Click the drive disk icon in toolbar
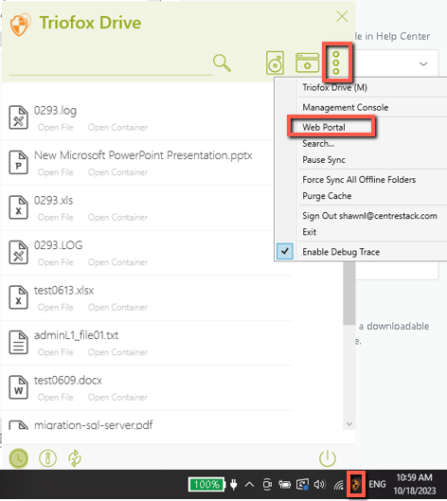 [275, 63]
